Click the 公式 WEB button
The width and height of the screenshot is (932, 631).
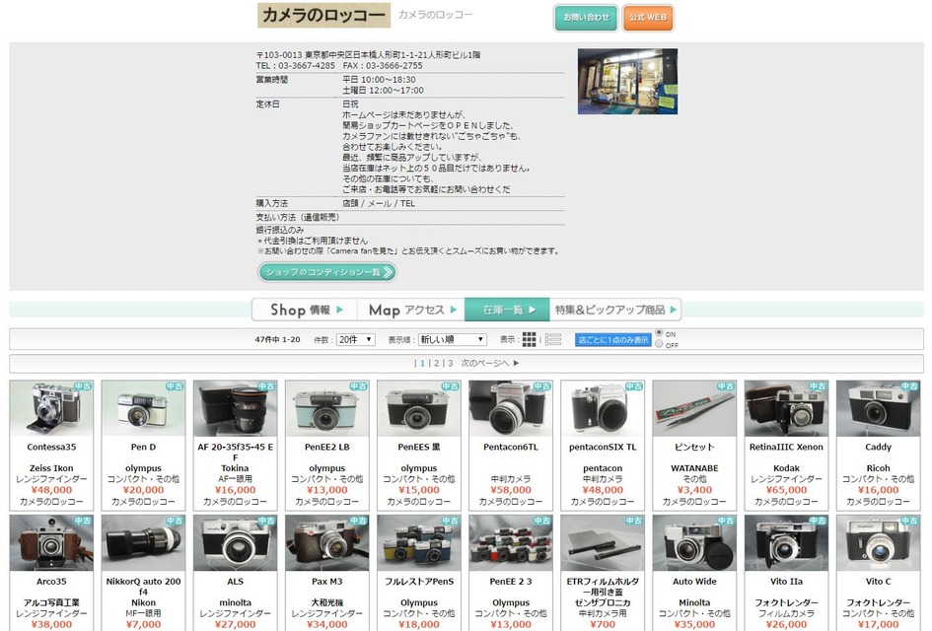[648, 18]
